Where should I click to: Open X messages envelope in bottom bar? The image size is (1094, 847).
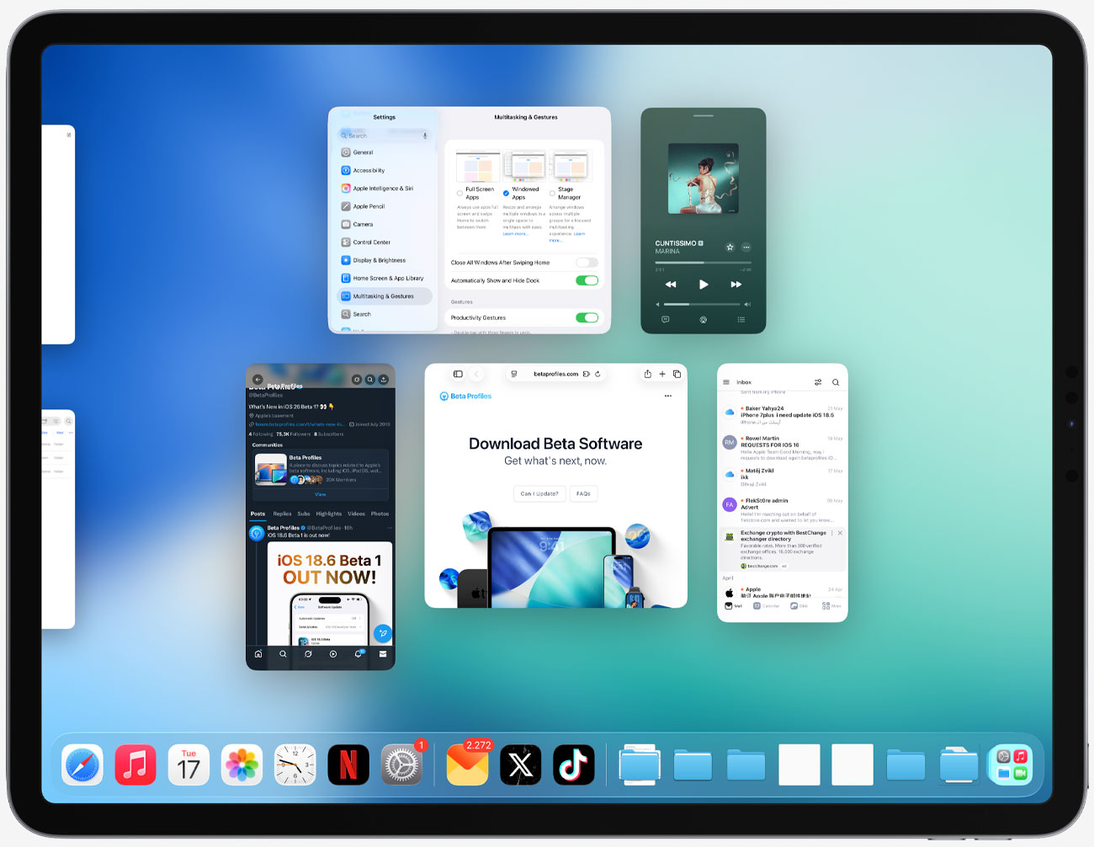pyautogui.click(x=383, y=653)
